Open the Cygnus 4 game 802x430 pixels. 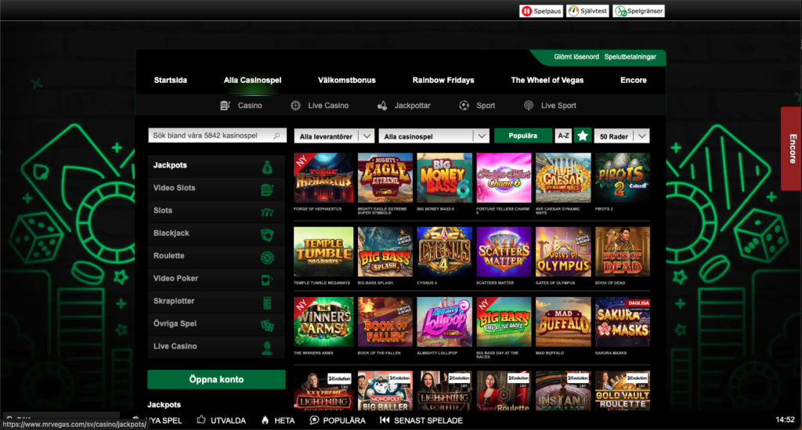click(445, 251)
